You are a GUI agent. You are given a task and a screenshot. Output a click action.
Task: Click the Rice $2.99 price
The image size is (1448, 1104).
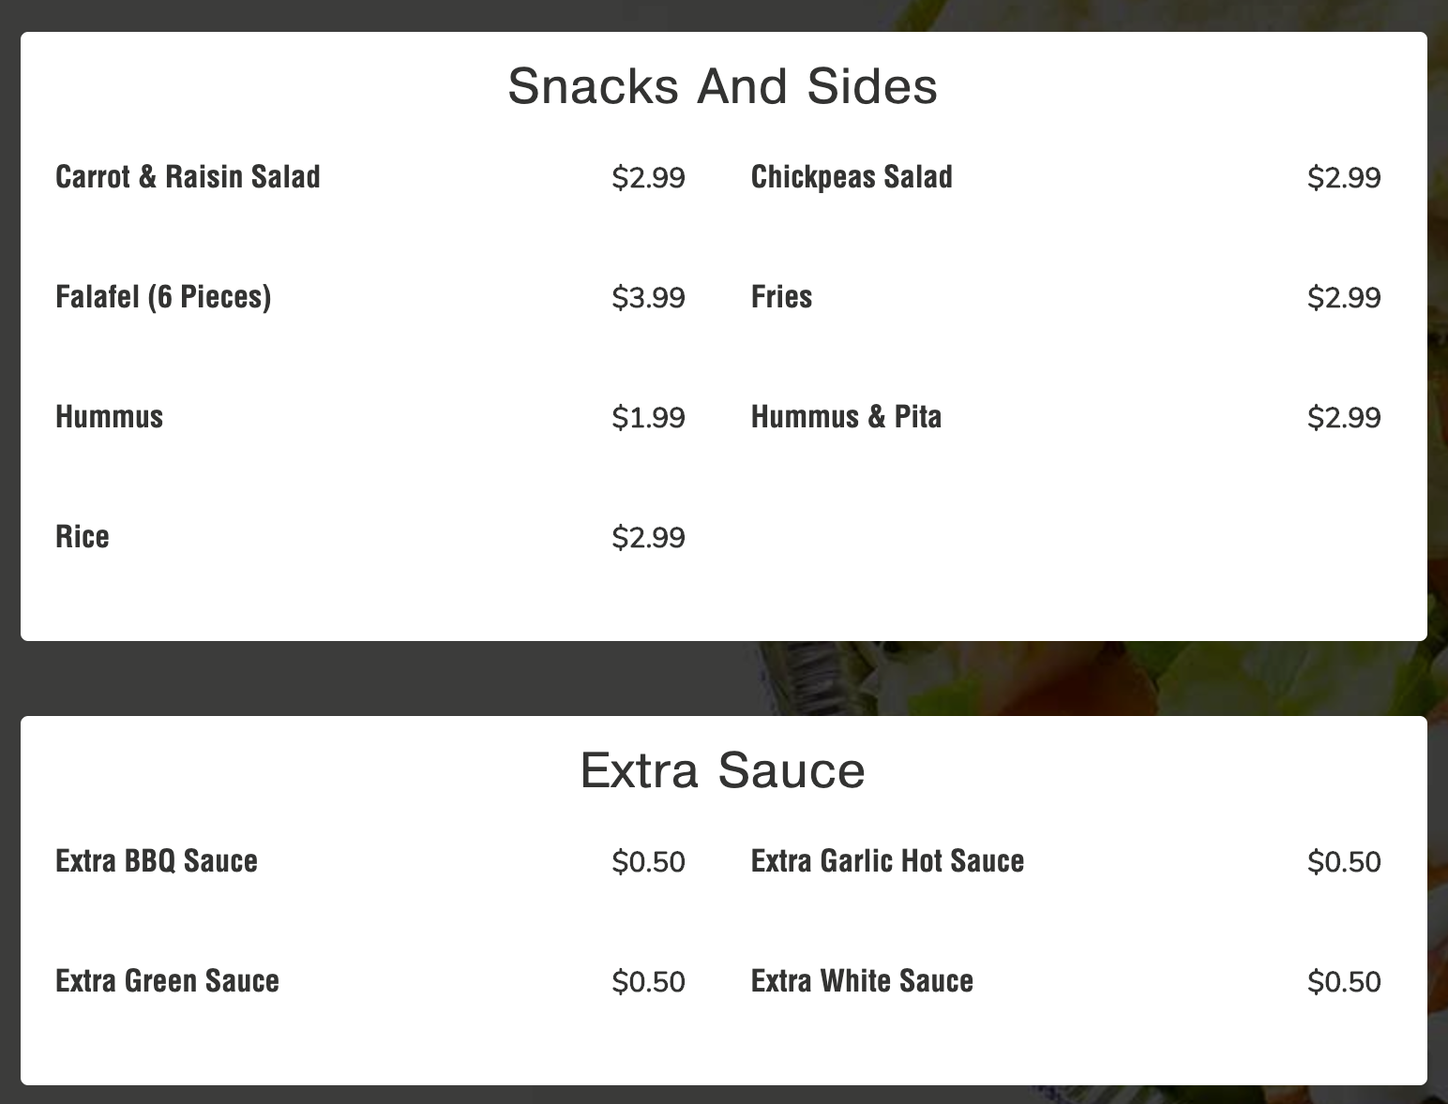648,538
